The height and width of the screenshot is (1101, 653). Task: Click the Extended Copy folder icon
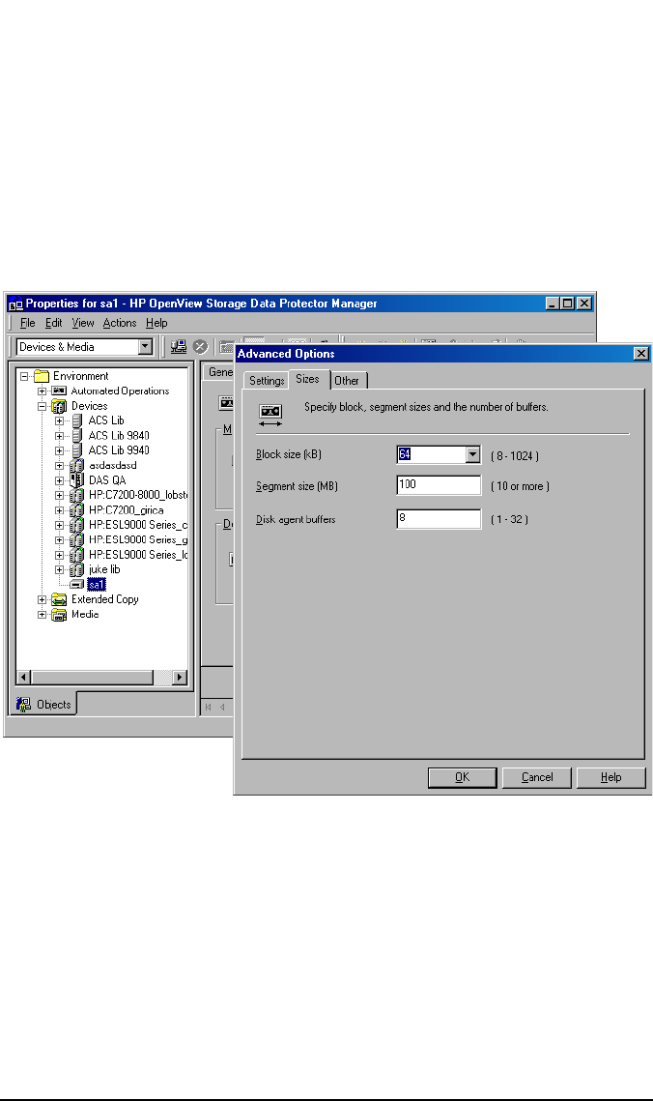click(x=60, y=599)
